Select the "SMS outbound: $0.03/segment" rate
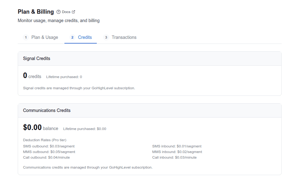 point(49,146)
